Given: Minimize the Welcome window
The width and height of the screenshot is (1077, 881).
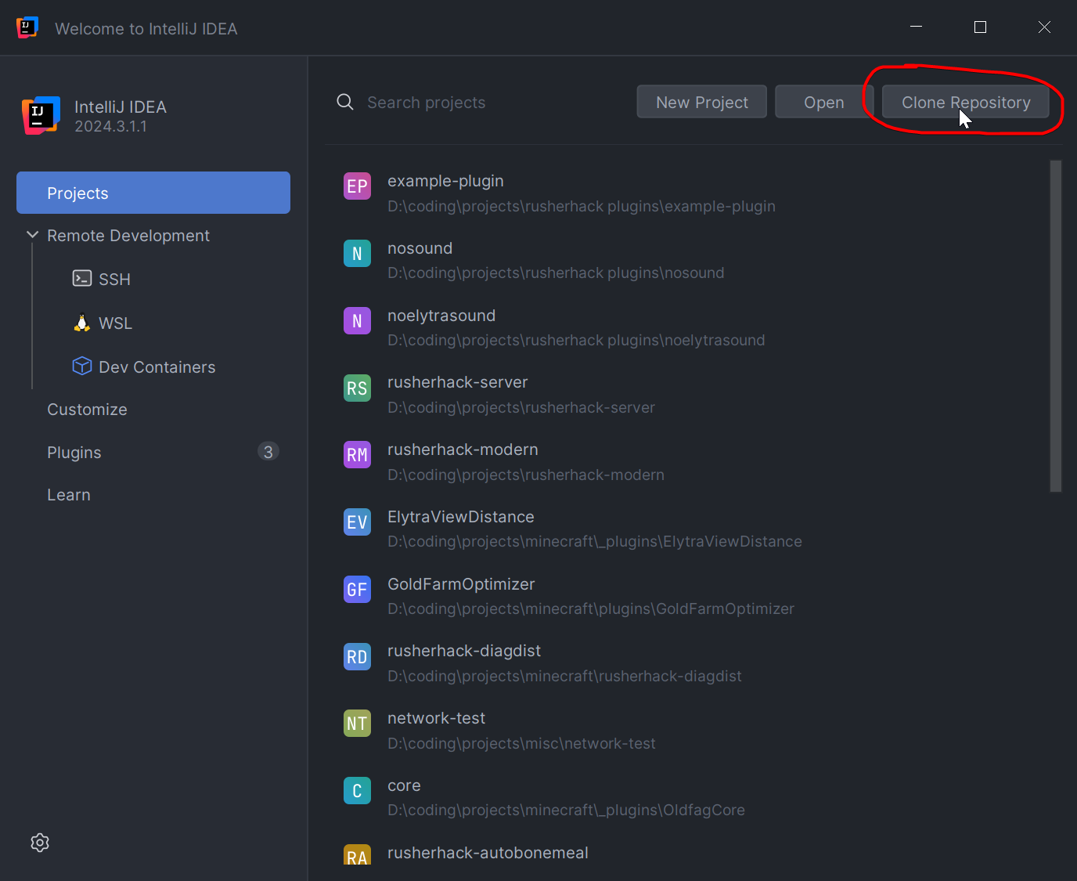Looking at the screenshot, I should point(916,27).
